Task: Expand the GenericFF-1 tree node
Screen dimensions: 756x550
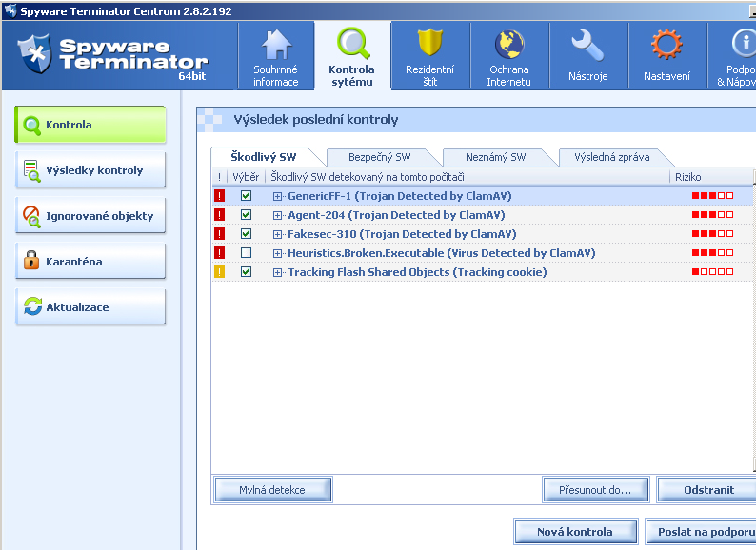Action: 277,196
